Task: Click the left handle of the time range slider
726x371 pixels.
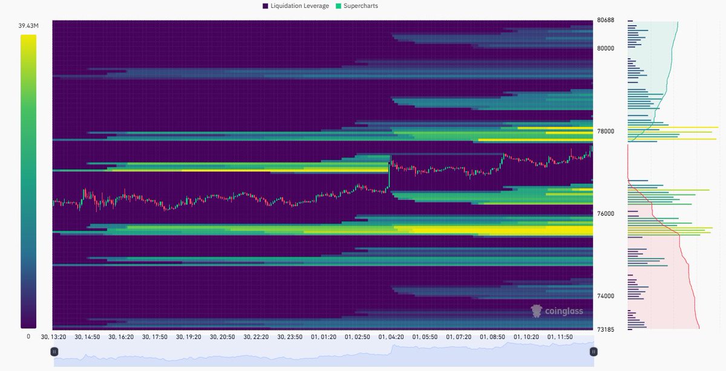Action: 54,351
